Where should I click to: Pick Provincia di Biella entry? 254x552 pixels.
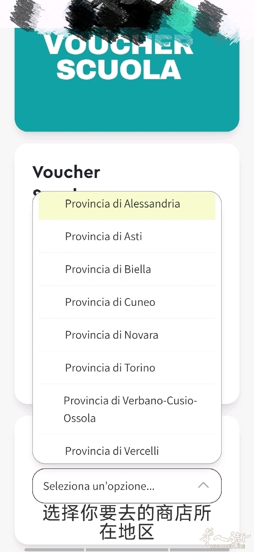[127, 269]
